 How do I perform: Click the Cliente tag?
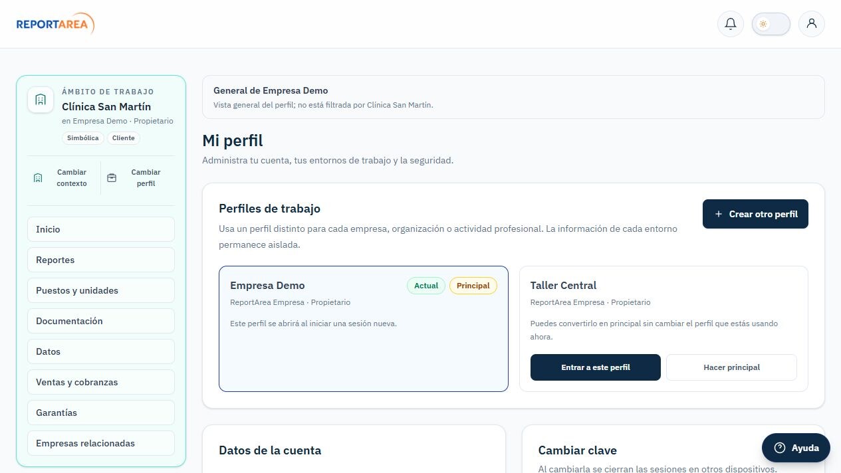pyautogui.click(x=124, y=138)
